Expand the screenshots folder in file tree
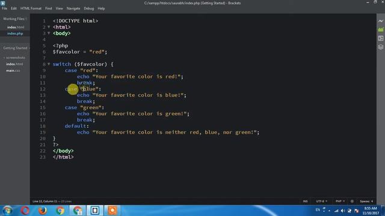This screenshot has height=216, width=385. pos(14,58)
